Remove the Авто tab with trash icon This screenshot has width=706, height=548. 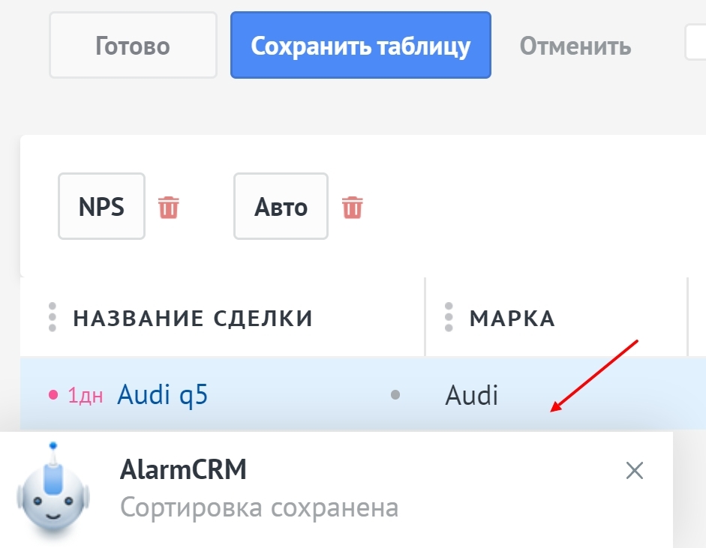(x=352, y=206)
